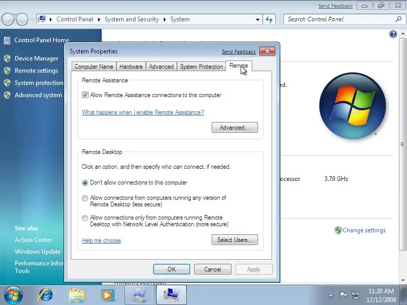The height and width of the screenshot is (305, 407).
Task: Click Send Feedback in Control Panel window
Action: [x=335, y=6]
